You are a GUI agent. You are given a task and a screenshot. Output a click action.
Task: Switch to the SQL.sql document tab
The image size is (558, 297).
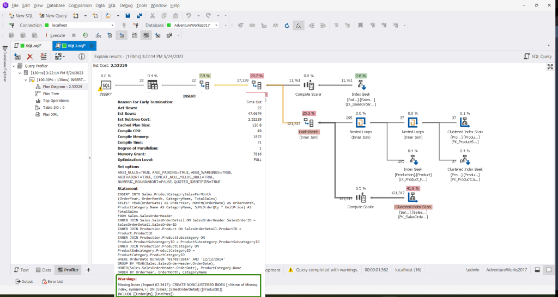click(x=31, y=46)
